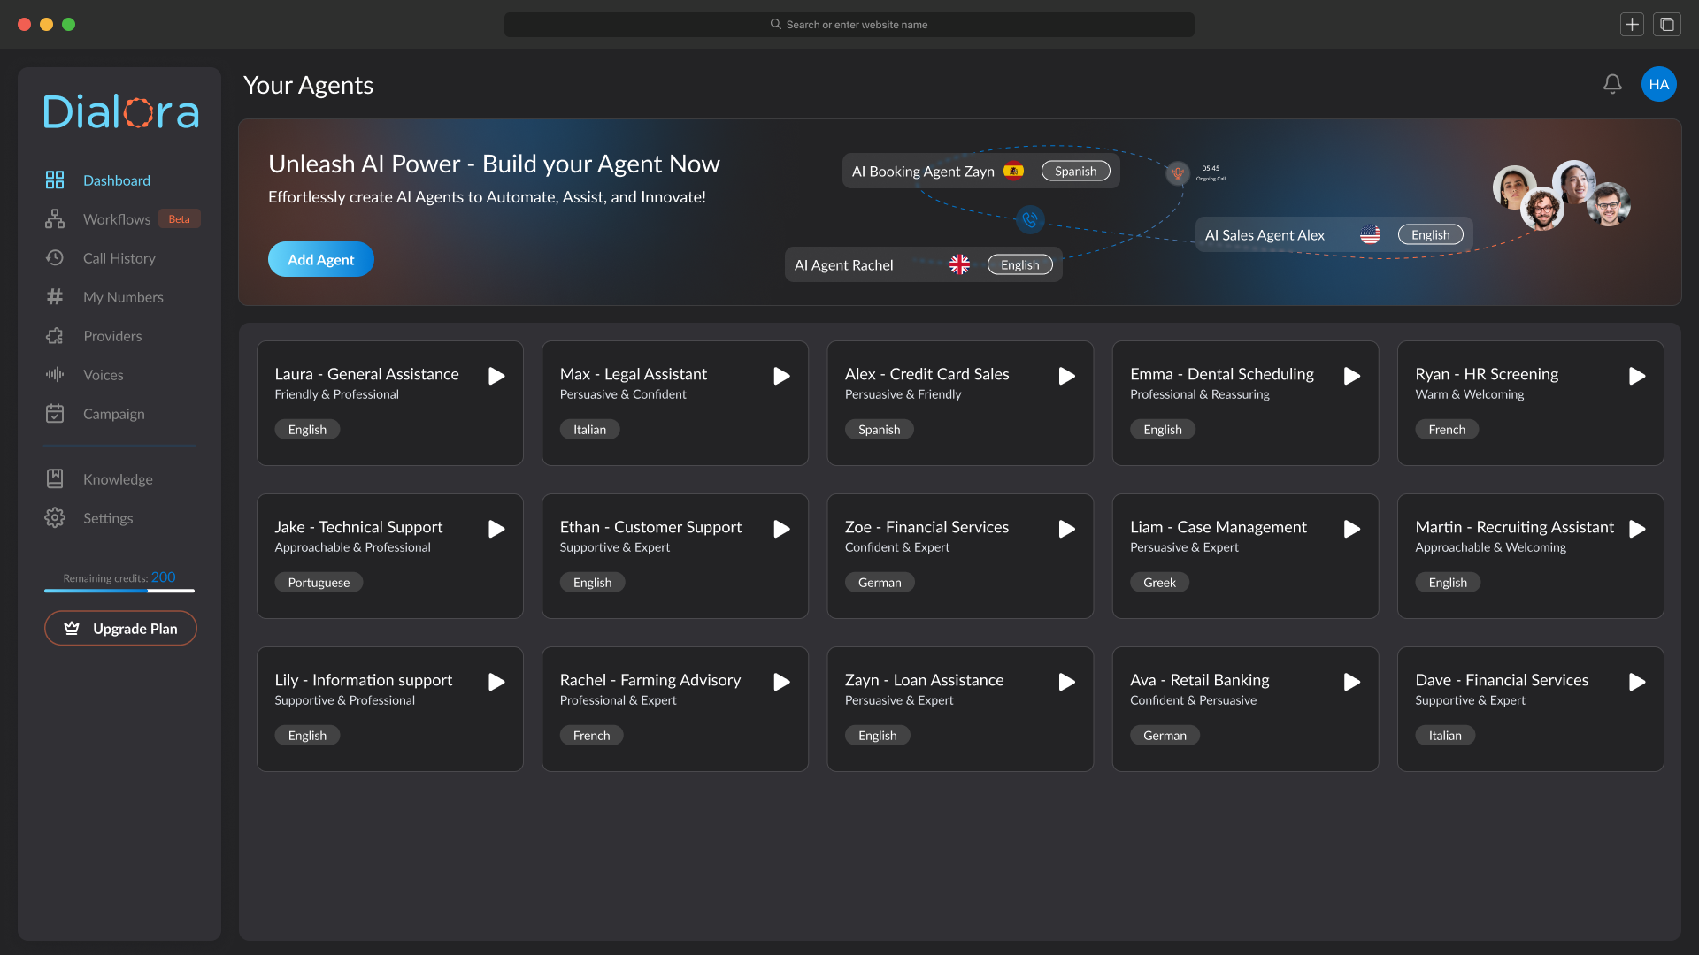
Task: Click the Campaign calendar icon
Action: point(55,414)
